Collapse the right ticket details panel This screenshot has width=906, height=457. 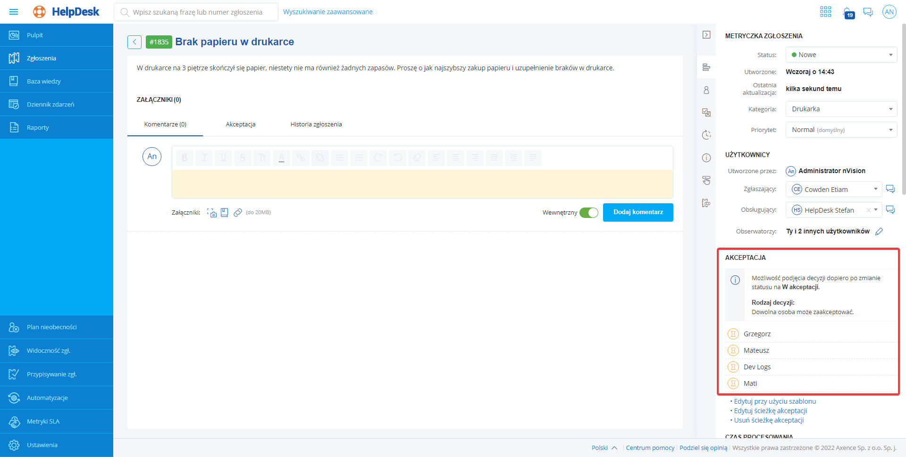point(706,35)
